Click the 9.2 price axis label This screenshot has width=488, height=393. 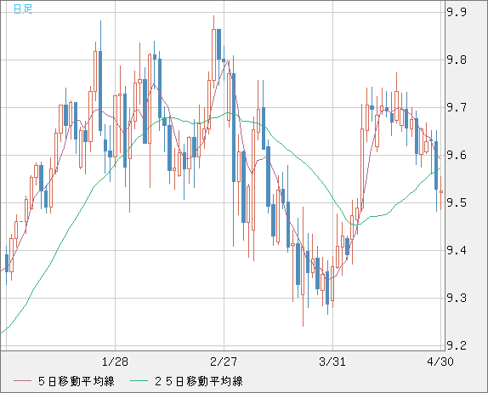click(457, 345)
